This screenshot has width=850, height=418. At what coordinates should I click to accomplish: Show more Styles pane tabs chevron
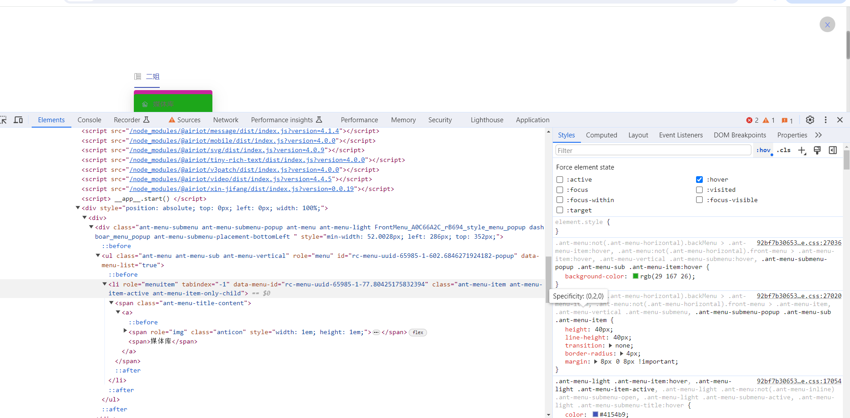pos(818,135)
